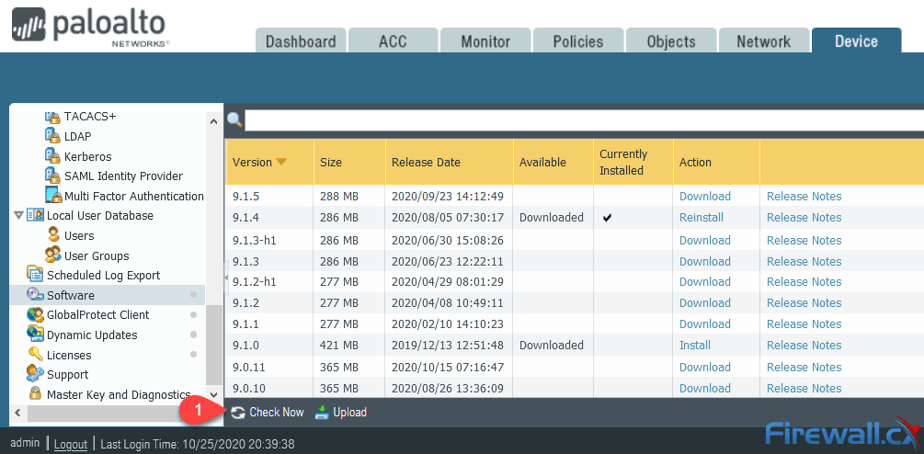Click the sidebar horizontal scroll left arrow
The height and width of the screenshot is (454, 924).
pyautogui.click(x=17, y=413)
